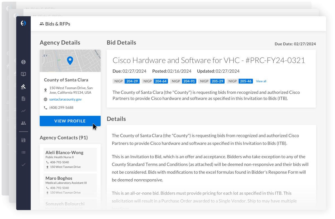The height and width of the screenshot is (219, 335).
Task: Open the people contacts icon in the sidebar
Action: [x=23, y=123]
